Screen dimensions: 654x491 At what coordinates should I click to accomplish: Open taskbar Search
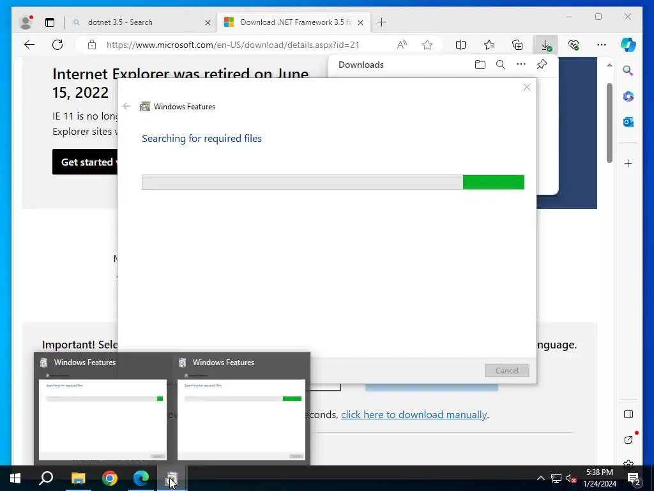click(x=46, y=478)
